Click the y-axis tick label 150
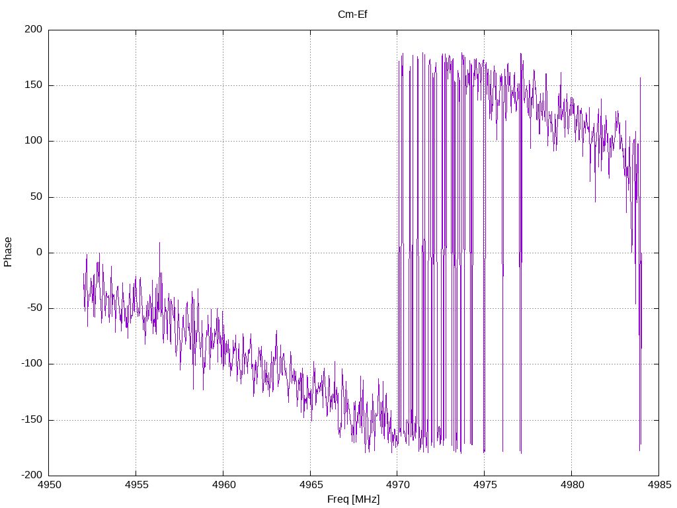The image size is (677, 508). click(34, 85)
